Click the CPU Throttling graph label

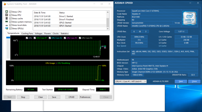pos(64,63)
